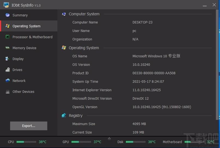The image size is (220, 148).
Task: Click the Windows flag icon beside Operating System
Action: [x=7, y=26]
